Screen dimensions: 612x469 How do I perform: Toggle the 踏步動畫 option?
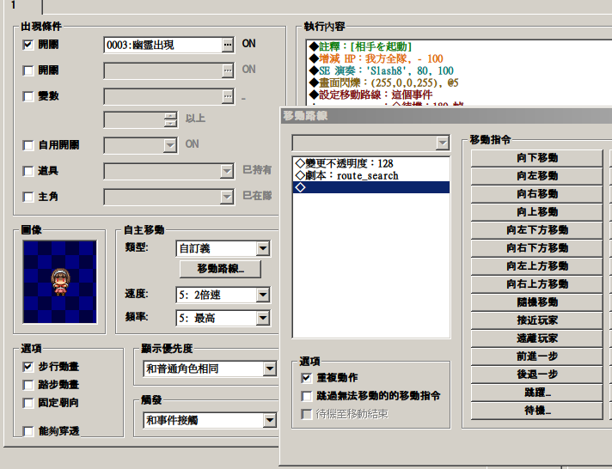pos(28,385)
